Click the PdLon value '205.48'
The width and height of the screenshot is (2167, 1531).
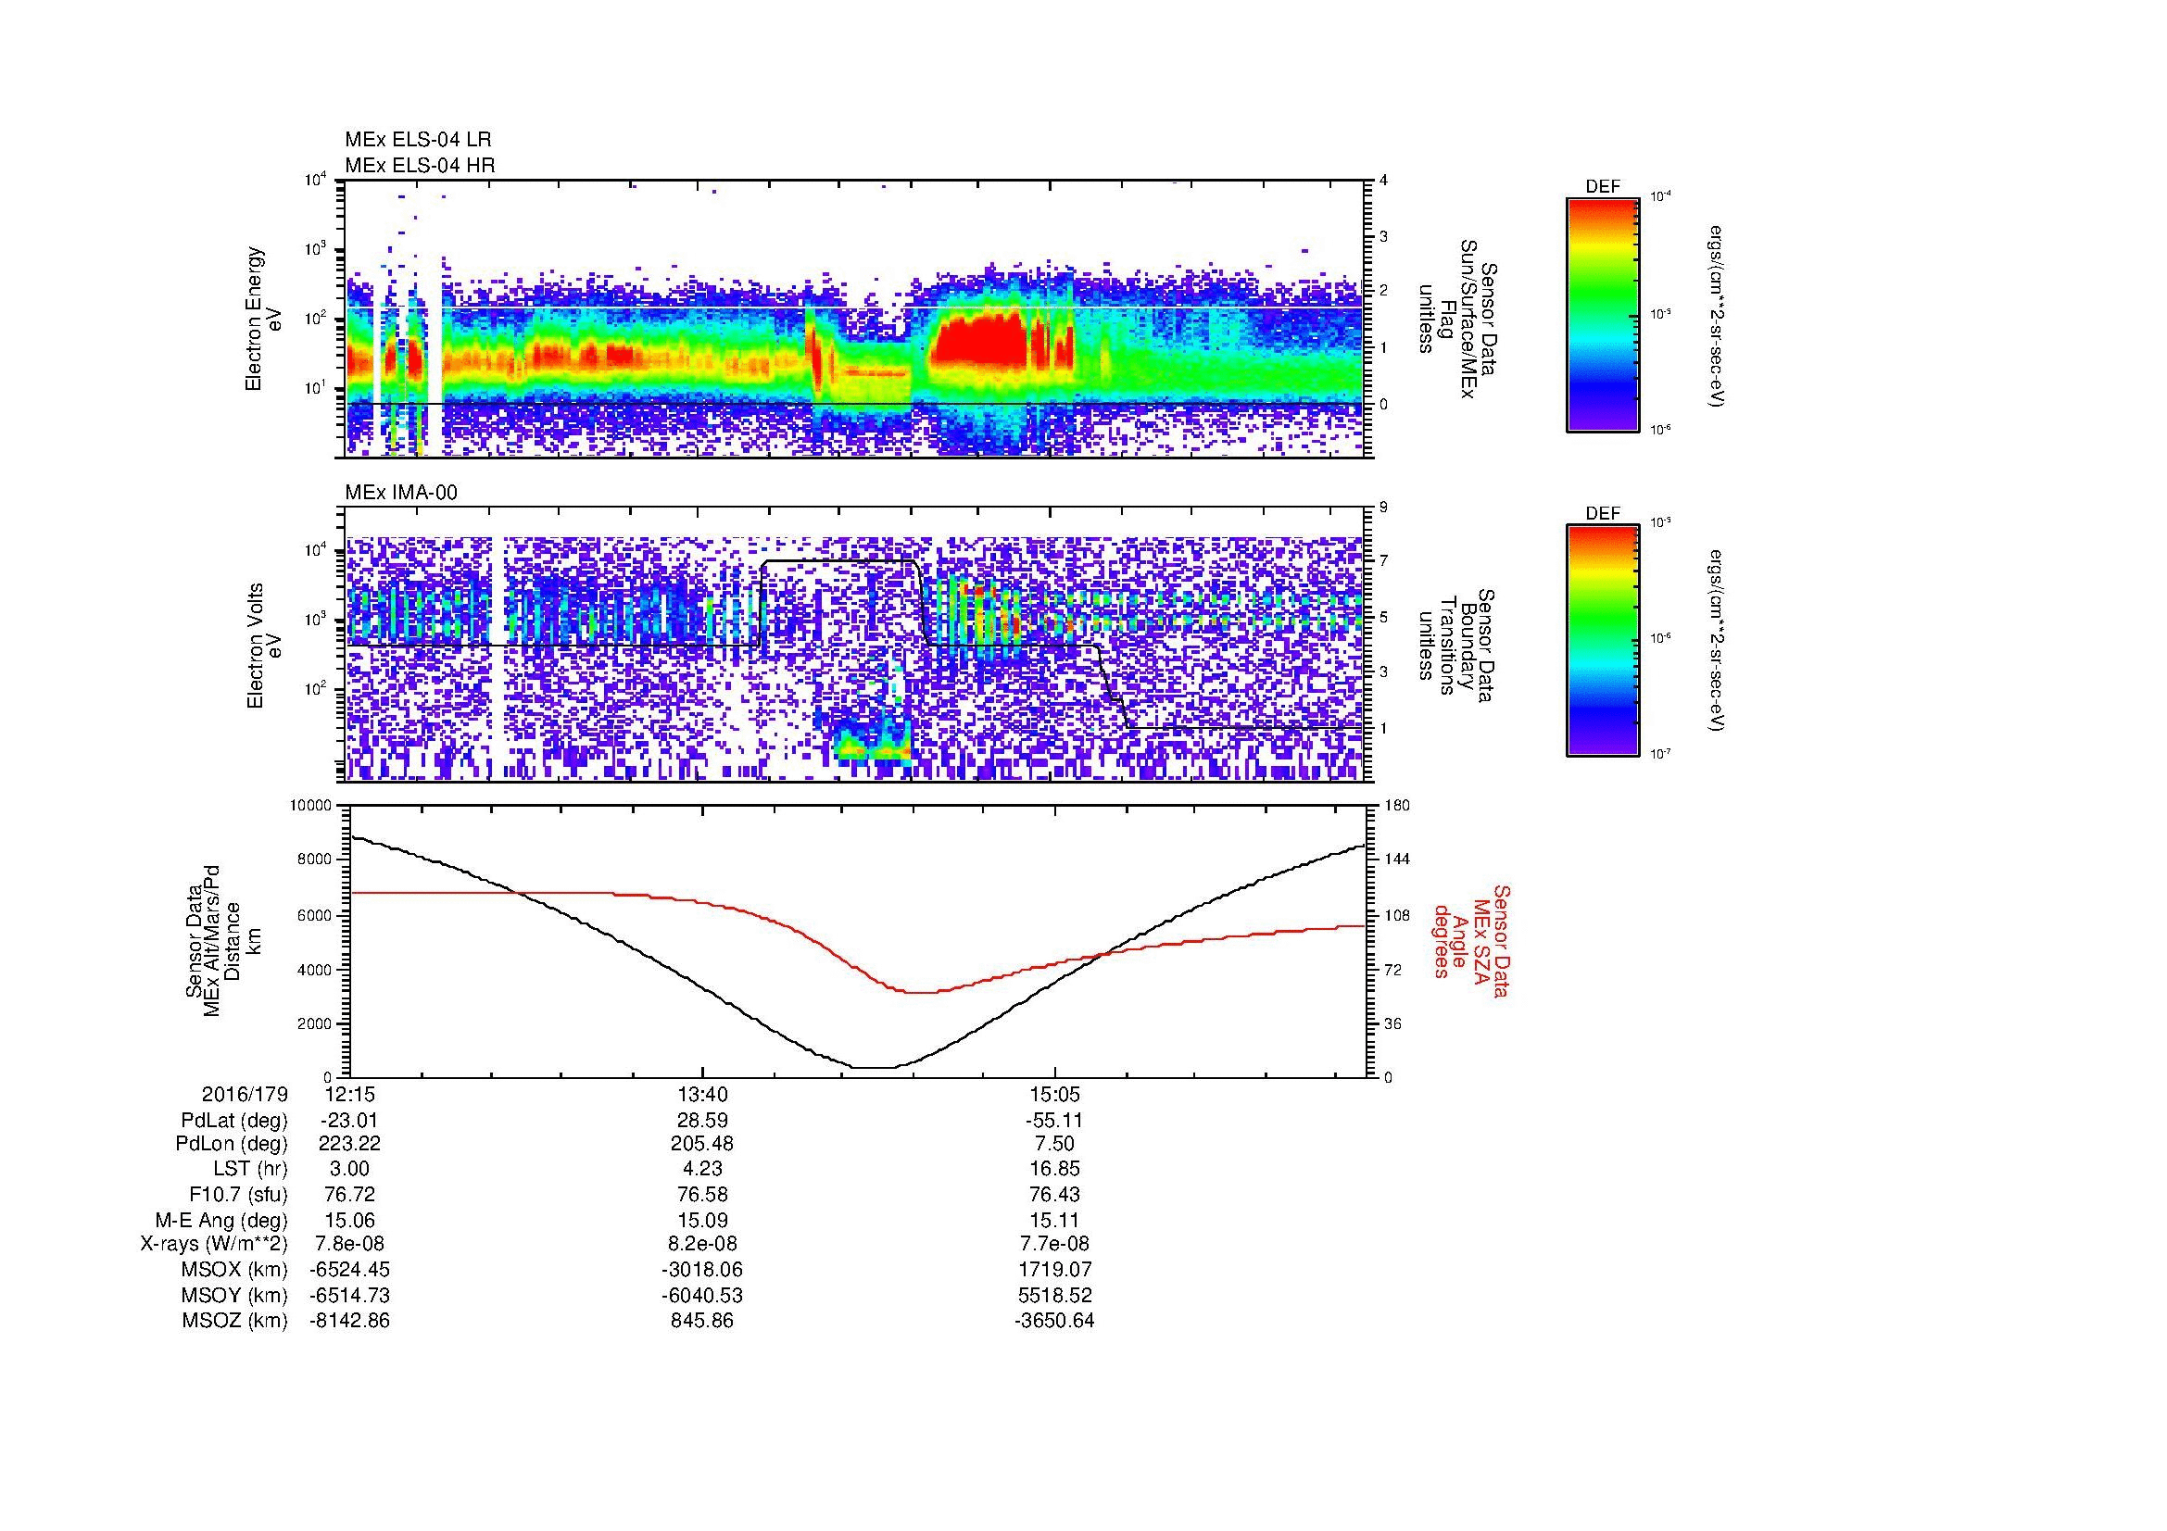point(702,1144)
